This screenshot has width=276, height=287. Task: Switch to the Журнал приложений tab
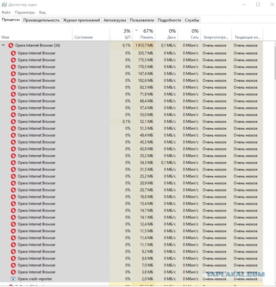[x=82, y=20]
